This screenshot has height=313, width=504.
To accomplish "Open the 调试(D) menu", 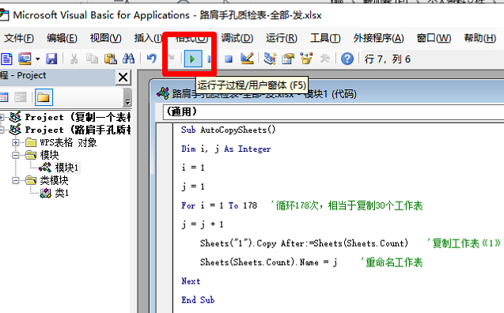I will (x=237, y=38).
